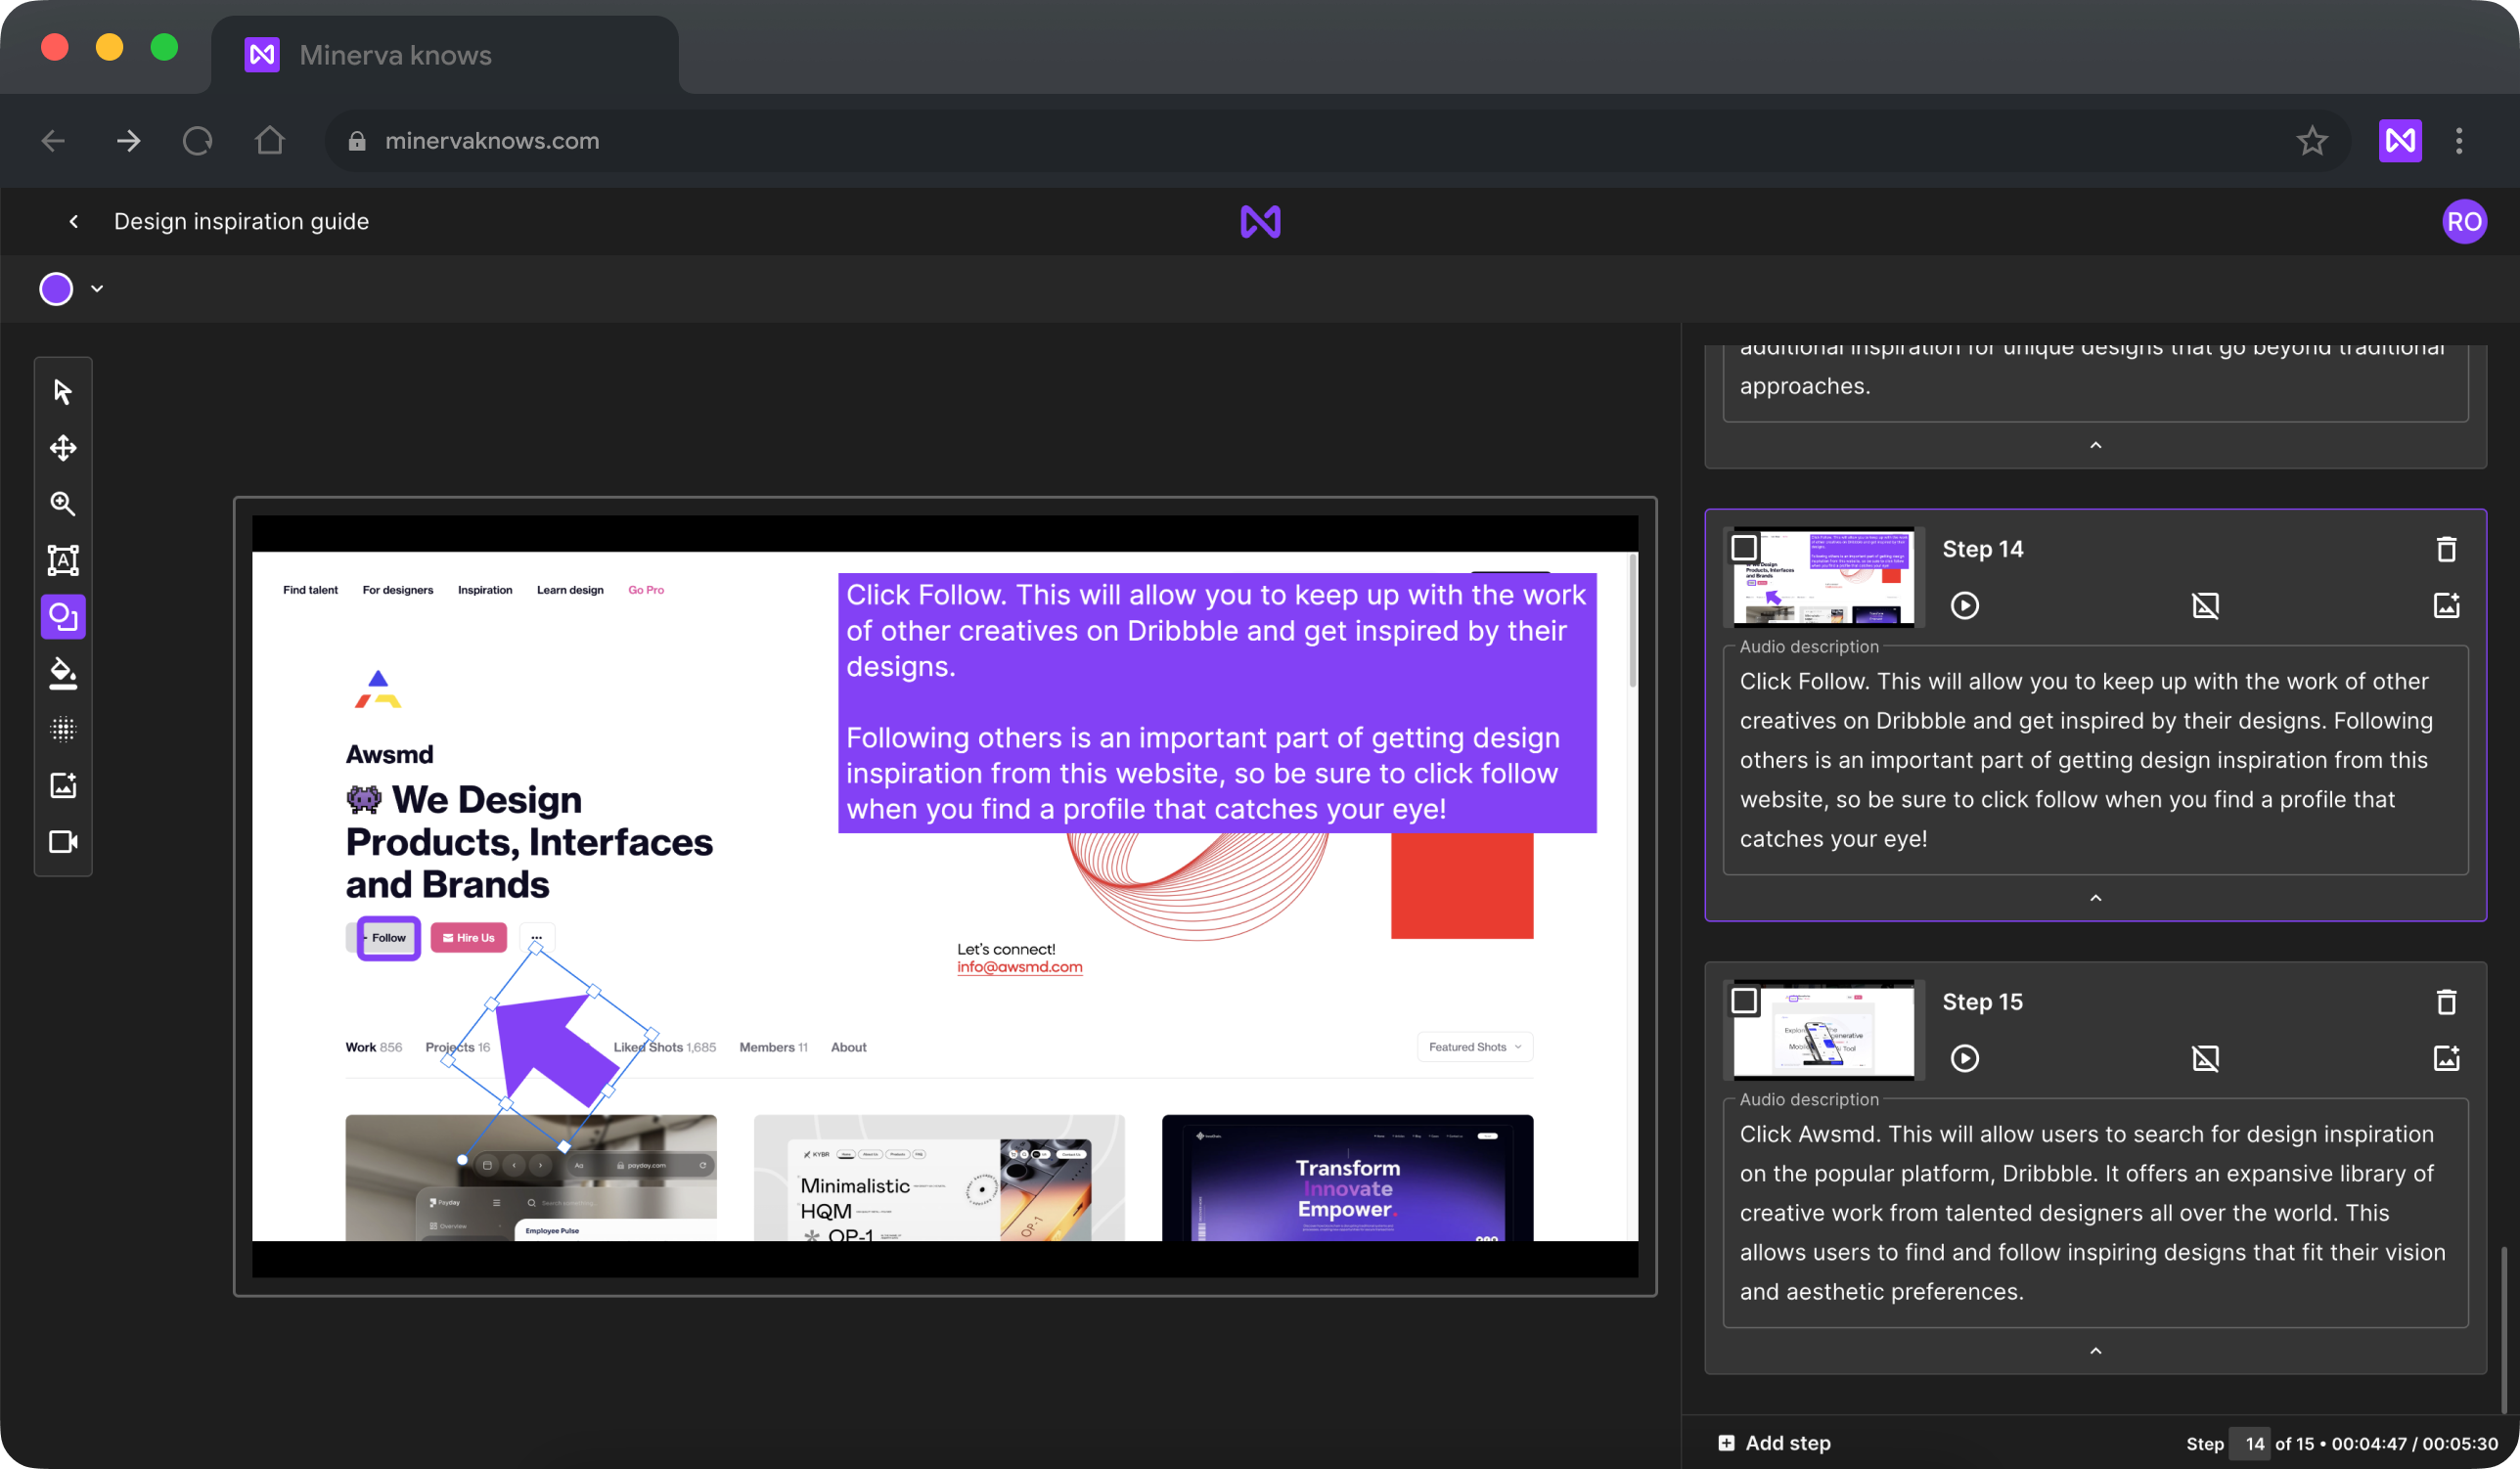Open the purple color dropdown arrow
Screen dimensions: 2520x1469
click(x=97, y=289)
